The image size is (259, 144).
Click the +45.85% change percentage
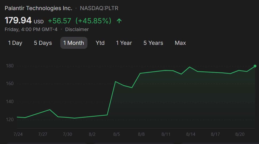tap(93, 21)
